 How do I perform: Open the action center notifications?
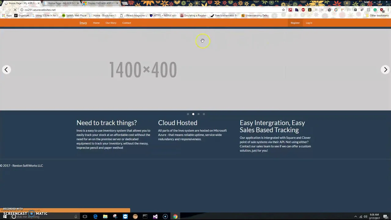pos(386,217)
